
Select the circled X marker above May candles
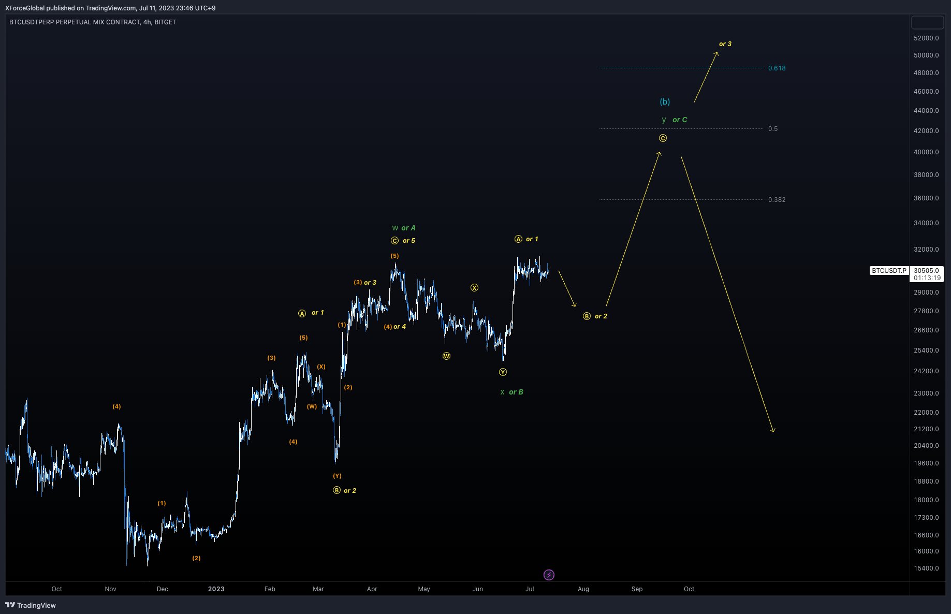click(475, 287)
